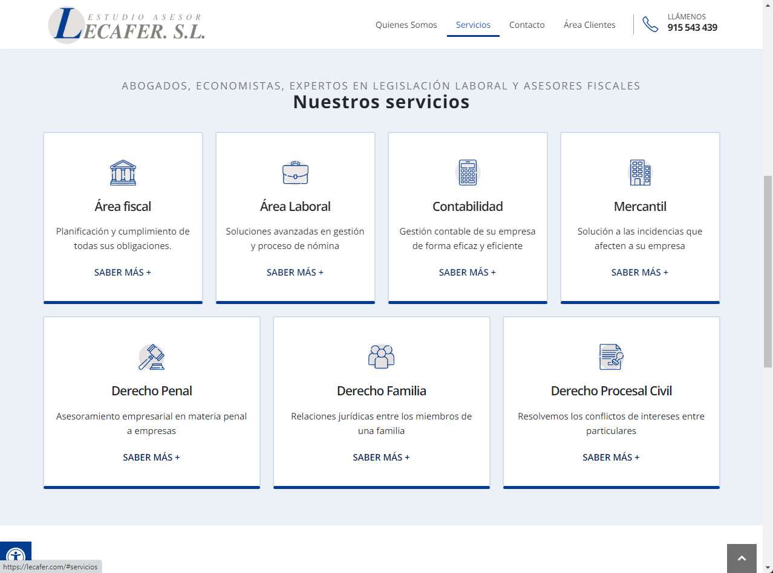Click the bank building icon for Área fiscal

[123, 173]
